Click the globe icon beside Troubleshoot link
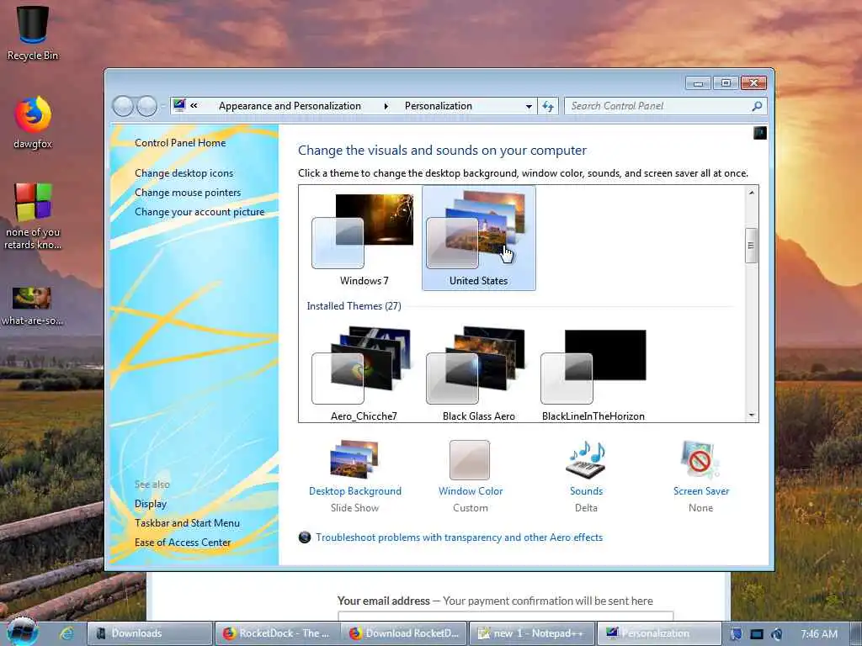Screen dimensions: 862x646 click(305, 537)
